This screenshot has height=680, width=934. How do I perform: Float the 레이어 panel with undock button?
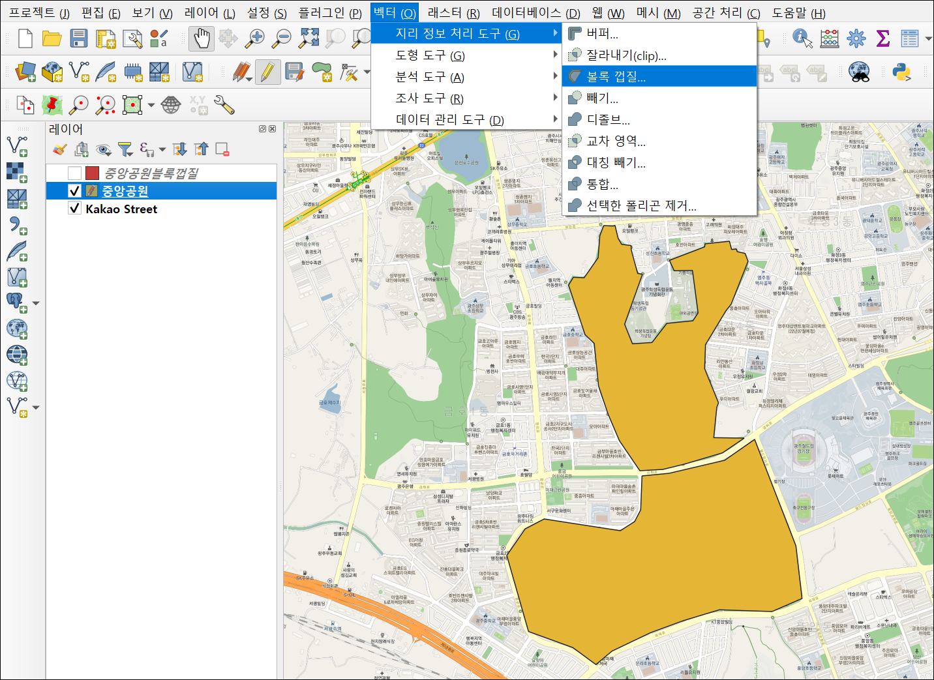(262, 129)
